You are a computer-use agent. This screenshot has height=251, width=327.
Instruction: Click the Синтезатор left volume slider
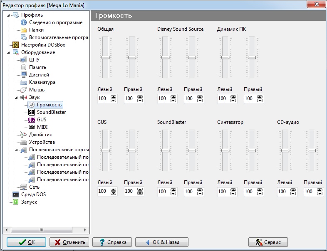[225, 150]
